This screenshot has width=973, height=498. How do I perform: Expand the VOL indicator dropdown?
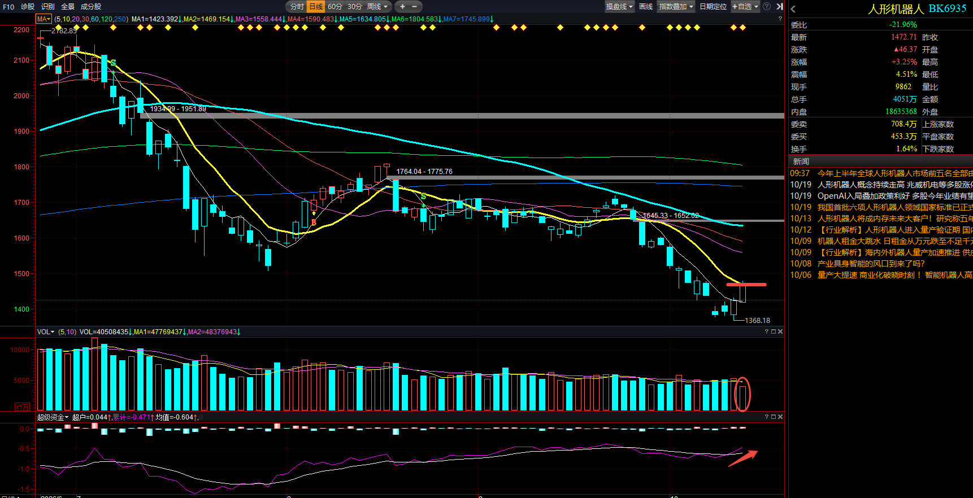pyautogui.click(x=46, y=332)
